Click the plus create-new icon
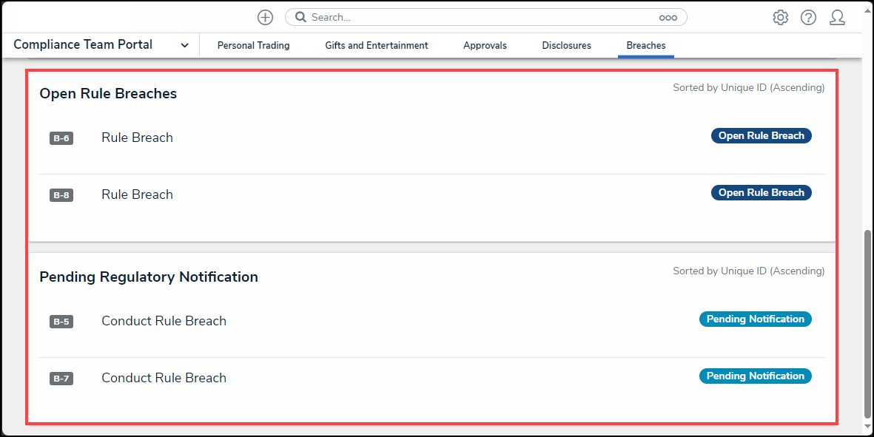 [265, 17]
